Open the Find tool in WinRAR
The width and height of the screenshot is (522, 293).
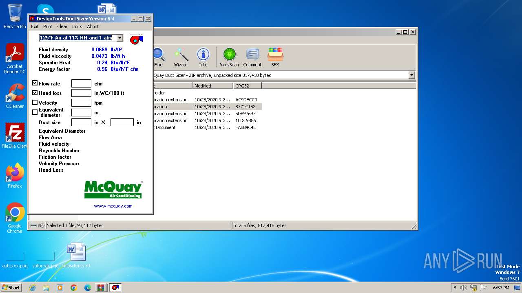tap(158, 57)
